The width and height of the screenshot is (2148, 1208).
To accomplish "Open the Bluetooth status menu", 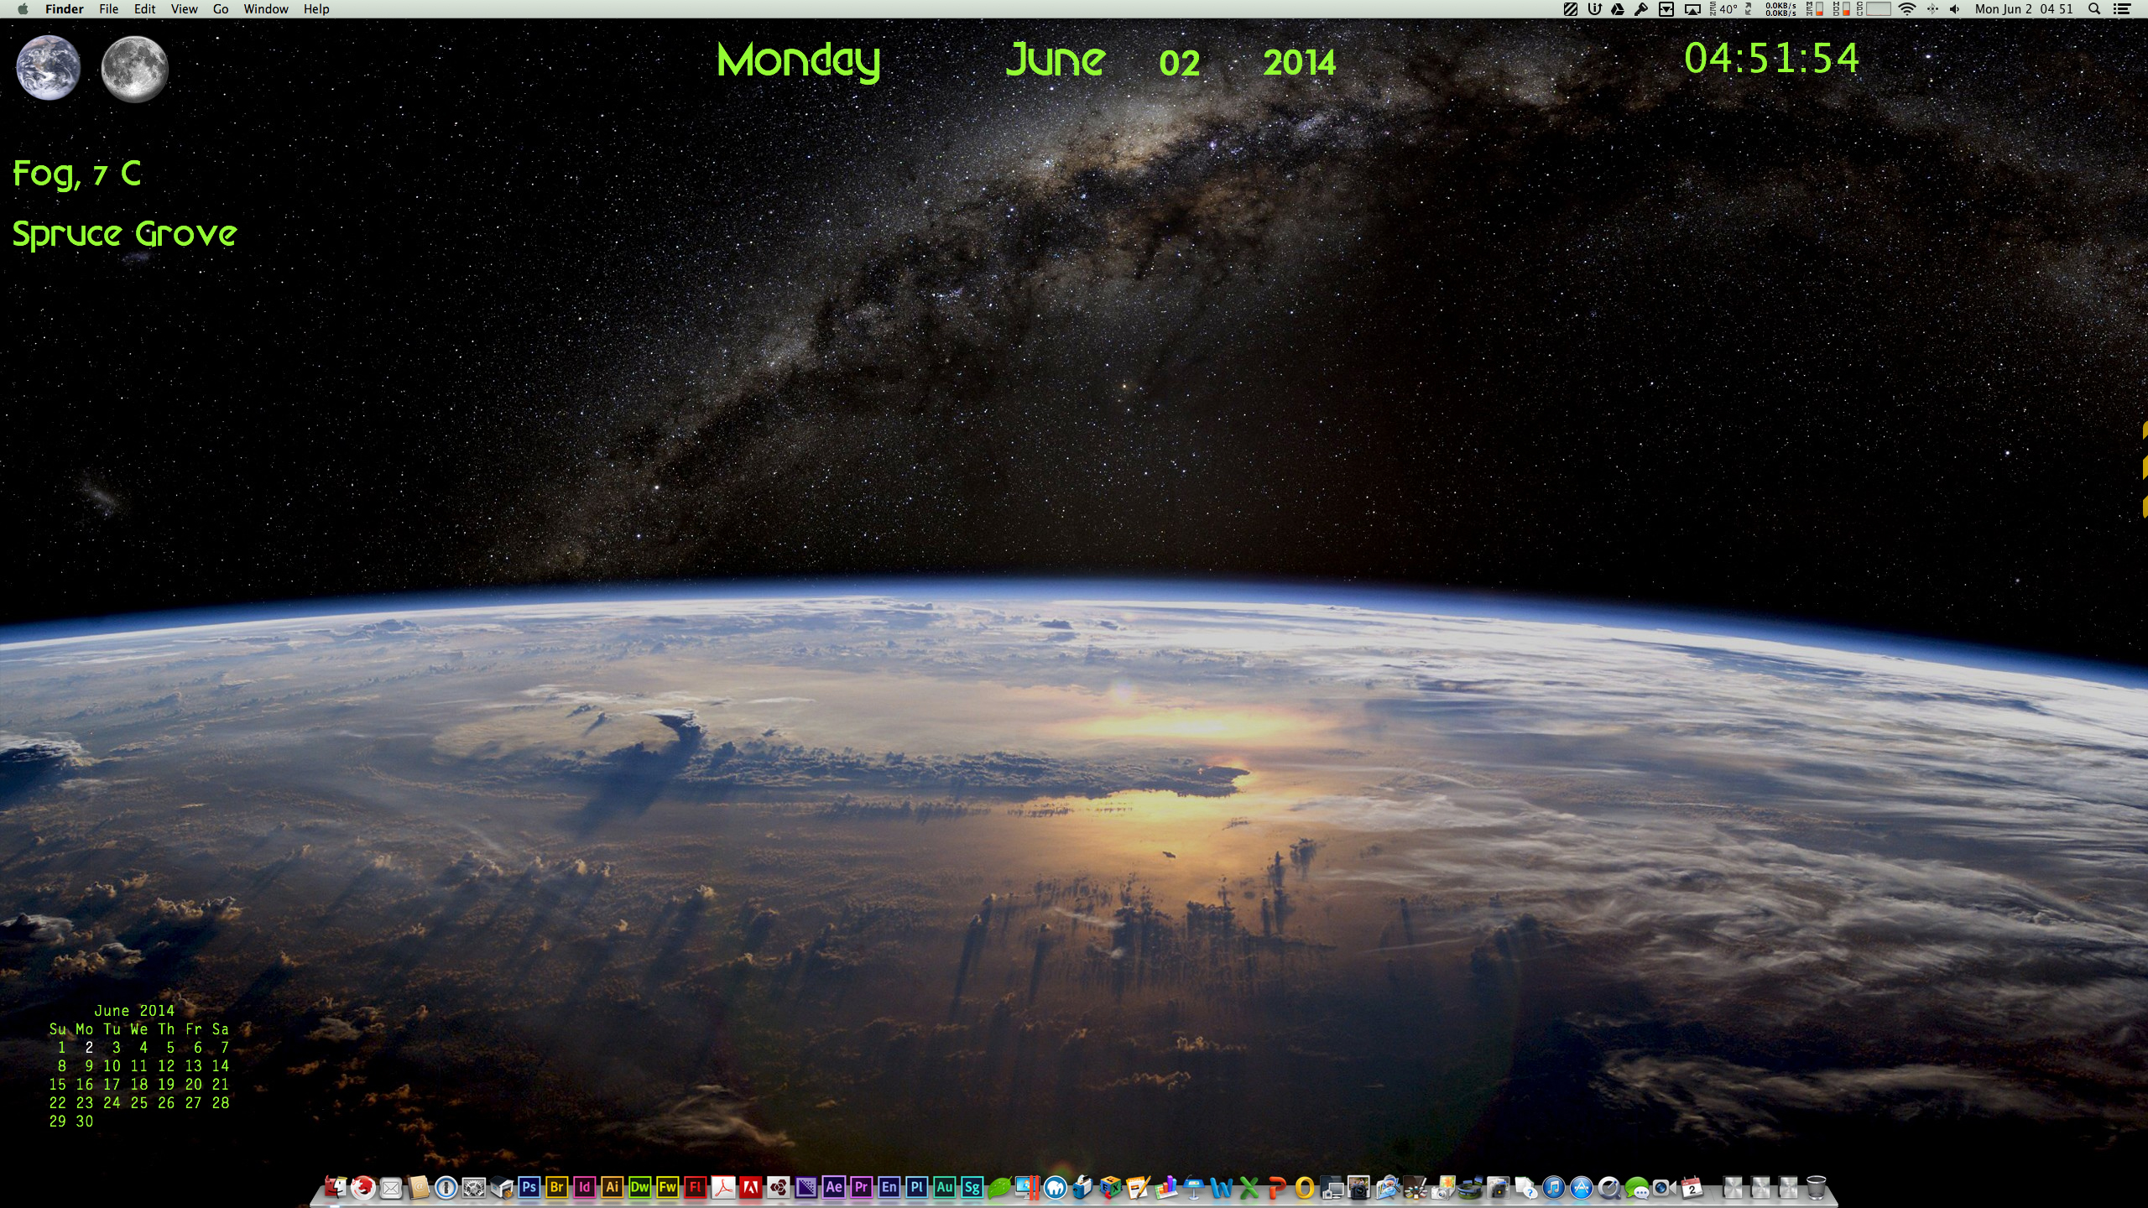I will click(1932, 9).
